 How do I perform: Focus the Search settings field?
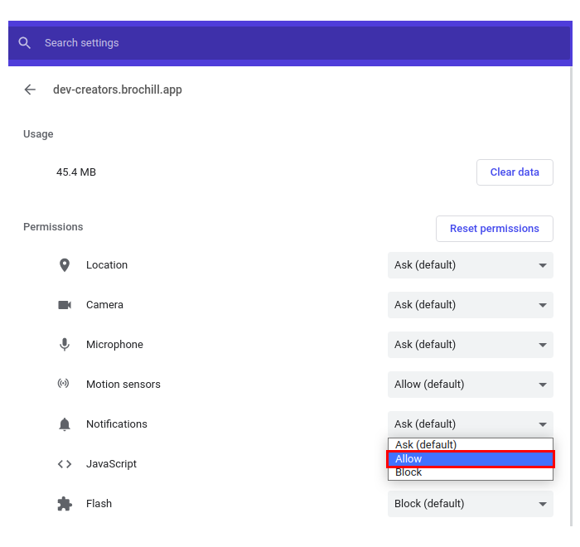(290, 43)
